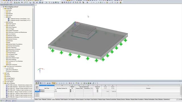Screen dimensions: 182x102
Task: Click the Surface Supports folder icon
Action: (7, 27)
